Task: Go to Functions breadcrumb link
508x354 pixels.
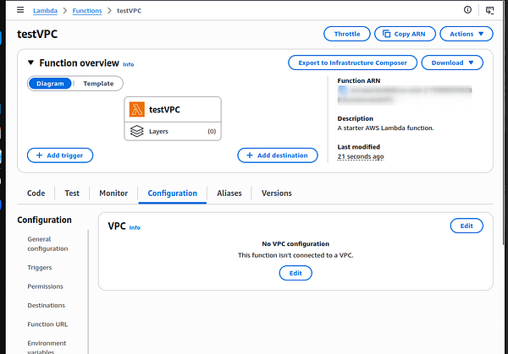Action: click(87, 11)
